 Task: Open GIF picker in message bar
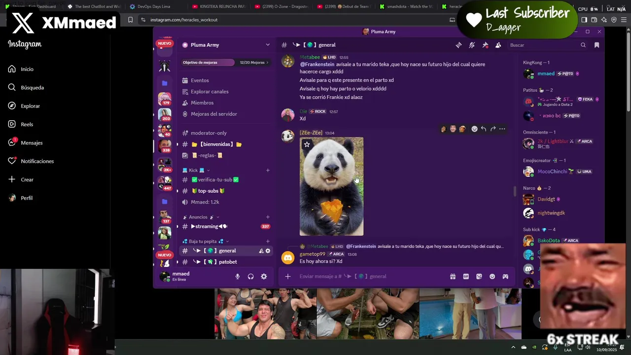[x=466, y=277]
